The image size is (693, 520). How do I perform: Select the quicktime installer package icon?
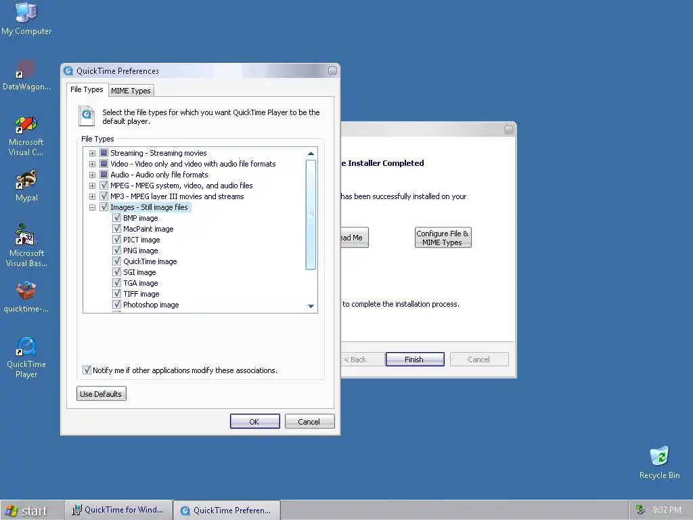pyautogui.click(x=26, y=297)
